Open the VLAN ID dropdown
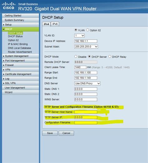Image resolution: width=148 pixels, height=163 pixels. click(x=79, y=35)
